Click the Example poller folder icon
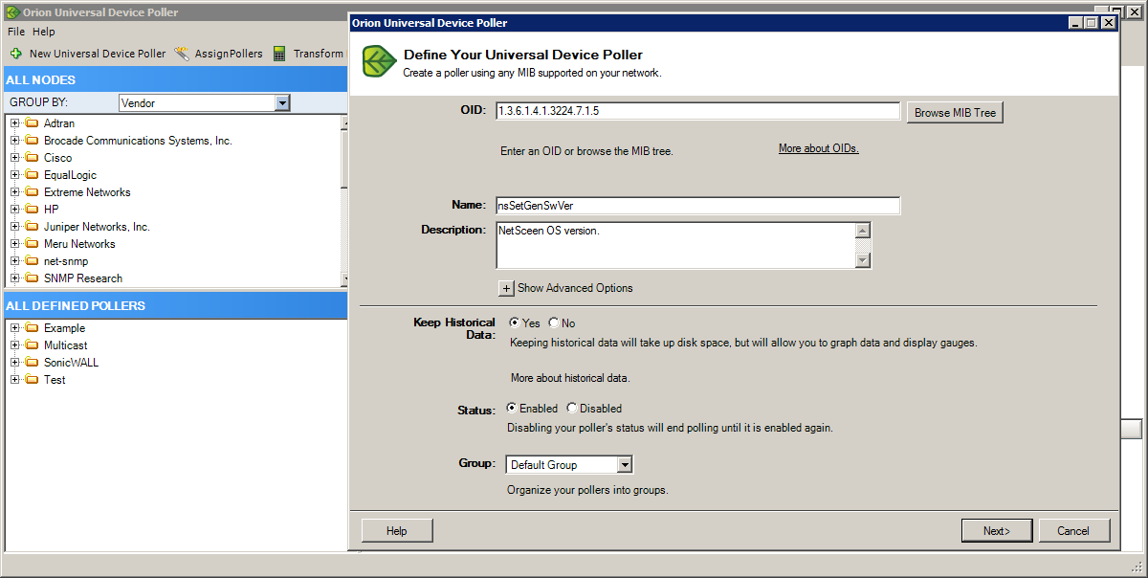Image resolution: width=1148 pixels, height=578 pixels. coord(32,328)
